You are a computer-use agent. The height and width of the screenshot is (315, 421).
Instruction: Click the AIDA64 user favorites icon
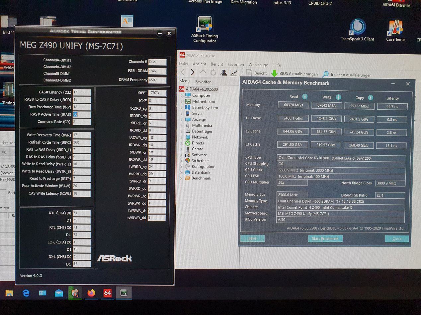click(x=224, y=72)
